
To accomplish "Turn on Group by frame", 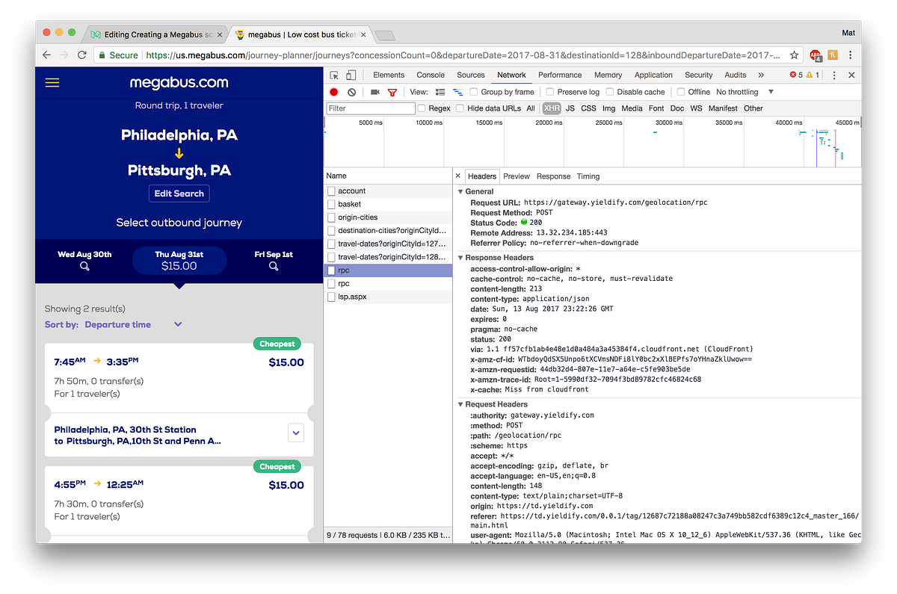I will (x=474, y=91).
